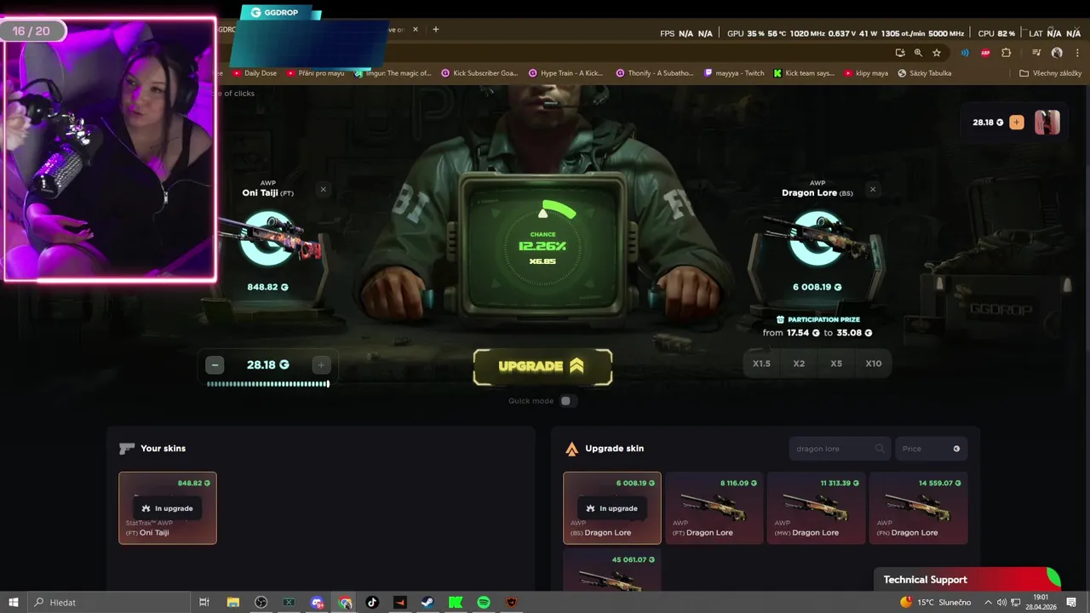The width and height of the screenshot is (1090, 613).
Task: Select the StatTrak Oni Taiji skin card
Action: pyautogui.click(x=168, y=508)
